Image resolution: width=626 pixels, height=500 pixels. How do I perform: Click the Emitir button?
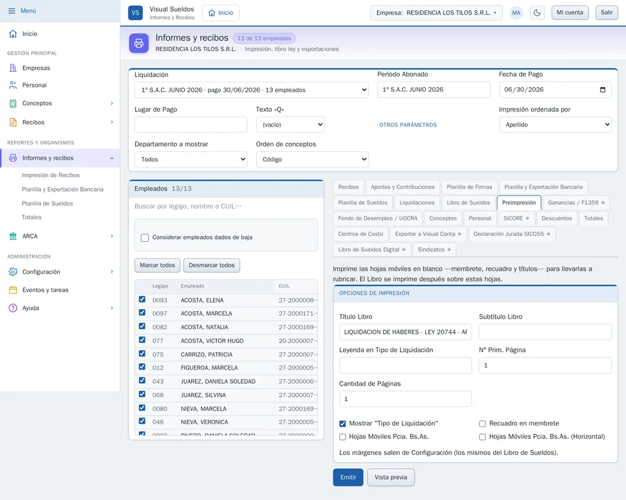coord(348,477)
